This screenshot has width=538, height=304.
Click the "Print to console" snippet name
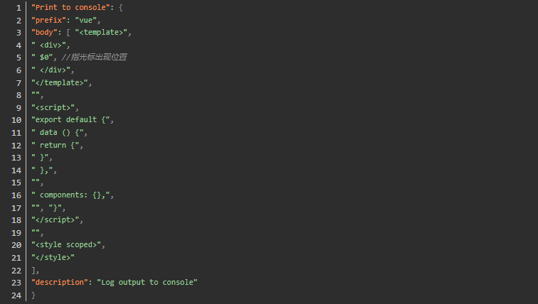tap(69, 7)
